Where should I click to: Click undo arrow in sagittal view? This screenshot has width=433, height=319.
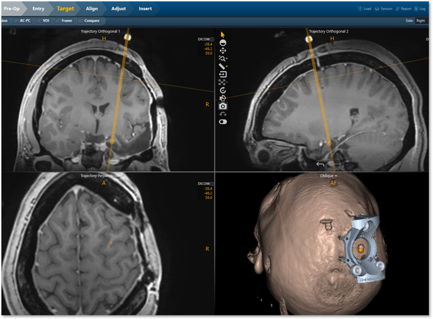coord(320,164)
